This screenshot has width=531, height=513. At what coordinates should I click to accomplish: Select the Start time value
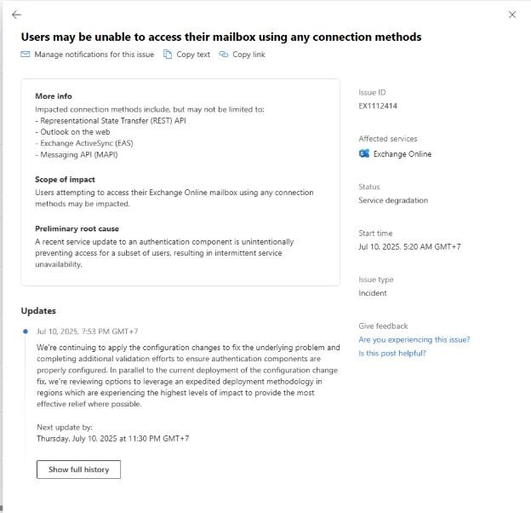pos(409,247)
